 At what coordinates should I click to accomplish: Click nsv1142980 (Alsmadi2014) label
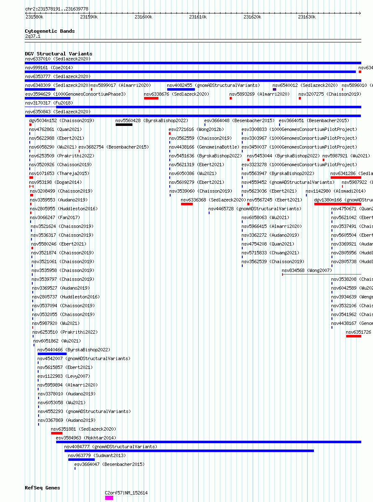(x=336, y=191)
